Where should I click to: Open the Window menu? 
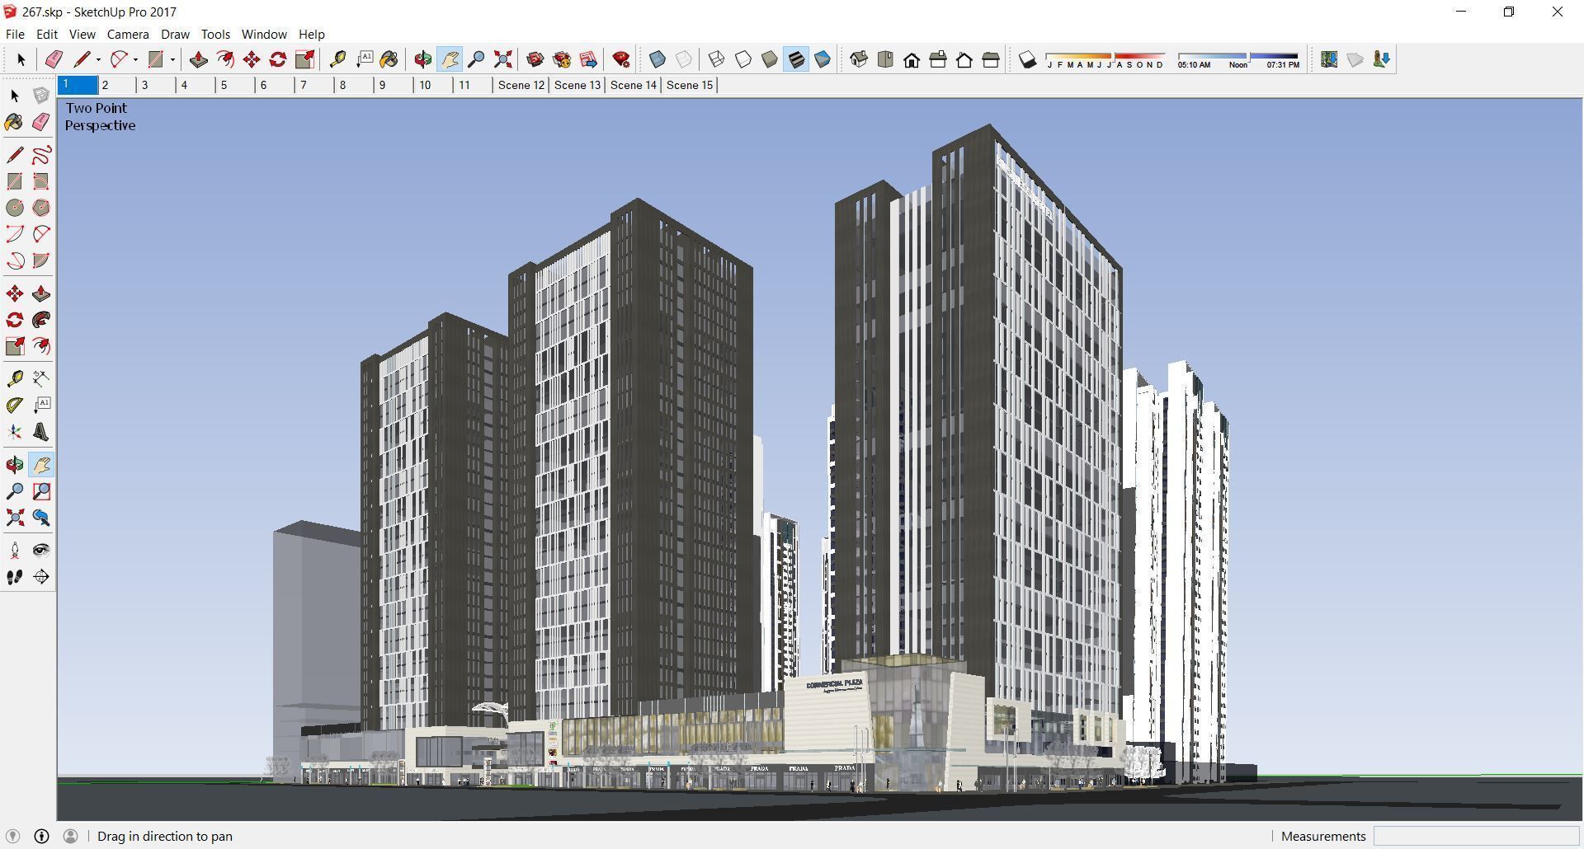click(264, 34)
